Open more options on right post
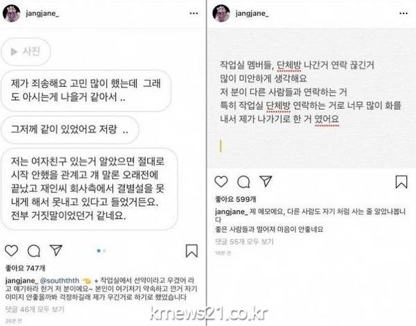 (404, 13)
